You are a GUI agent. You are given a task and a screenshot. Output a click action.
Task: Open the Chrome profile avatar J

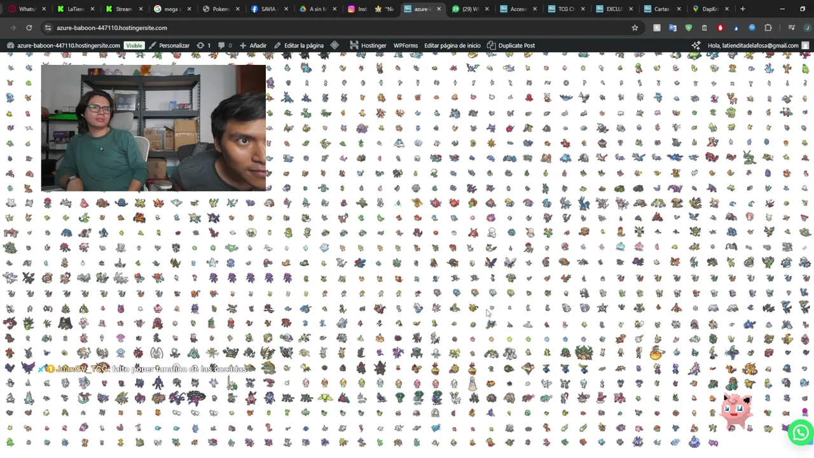pyautogui.click(x=808, y=28)
